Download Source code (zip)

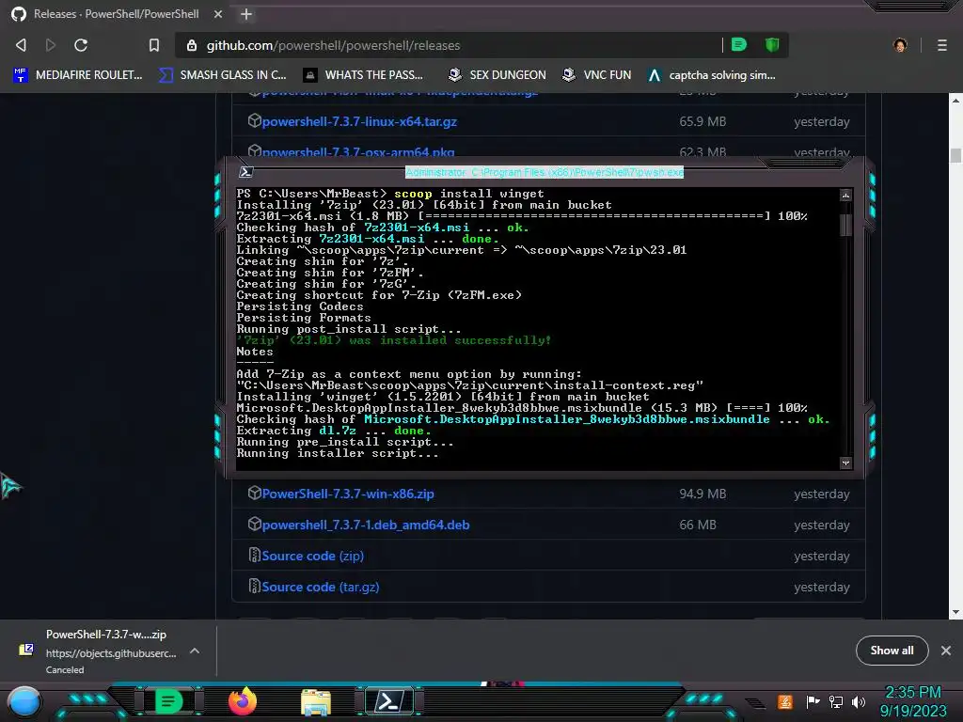(x=312, y=556)
